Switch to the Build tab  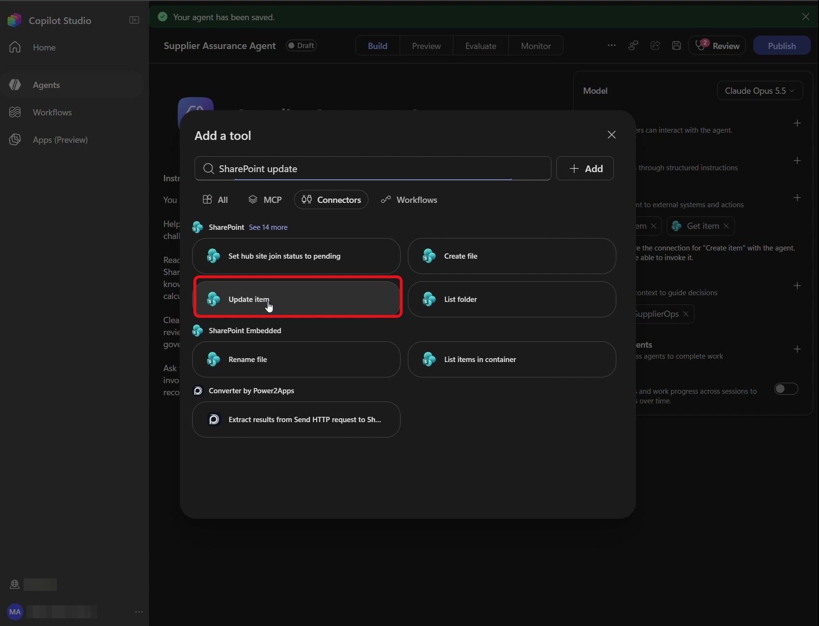pos(377,46)
